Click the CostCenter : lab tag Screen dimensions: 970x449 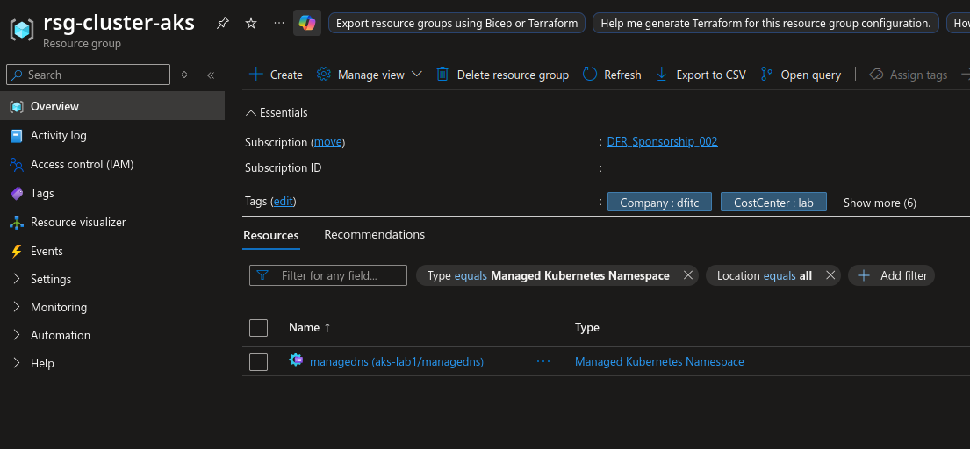[x=773, y=202]
